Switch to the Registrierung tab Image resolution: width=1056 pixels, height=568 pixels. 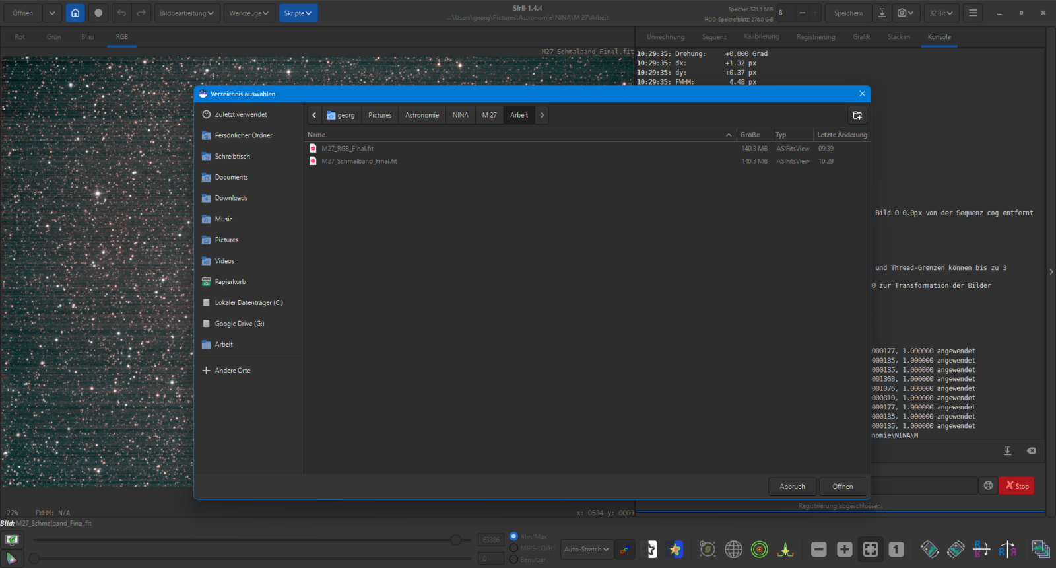(x=816, y=37)
